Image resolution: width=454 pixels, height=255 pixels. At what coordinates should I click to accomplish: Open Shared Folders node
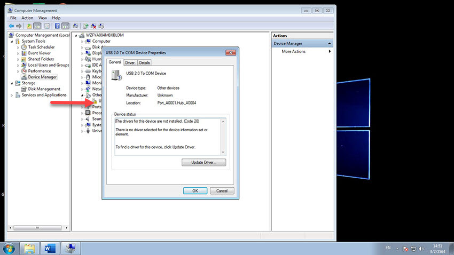(41, 59)
